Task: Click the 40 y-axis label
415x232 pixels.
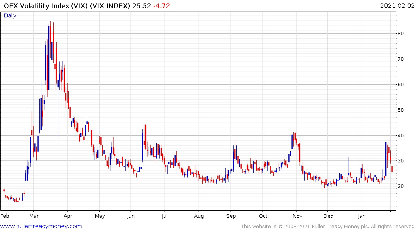Action: [x=401, y=135]
